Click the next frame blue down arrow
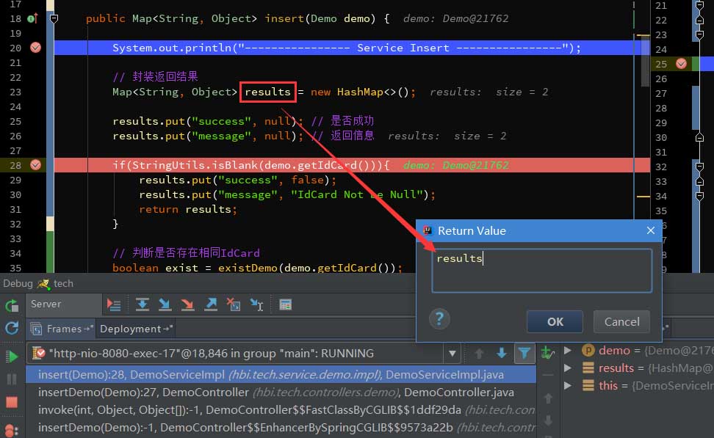Viewport: 714px width, 438px height. pos(502,354)
